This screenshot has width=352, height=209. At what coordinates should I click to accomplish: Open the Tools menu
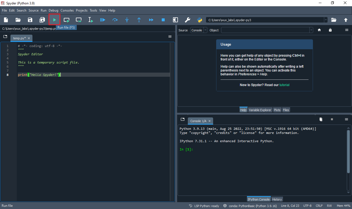94,10
